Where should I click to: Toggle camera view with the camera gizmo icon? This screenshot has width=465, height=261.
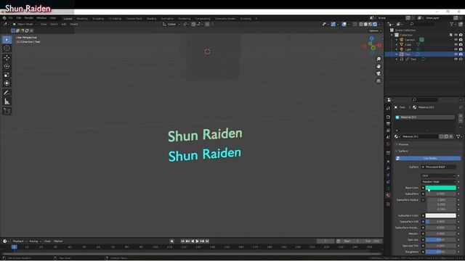pos(379,73)
